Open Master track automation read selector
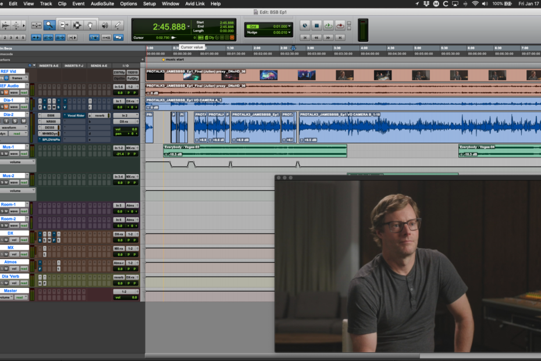 pyautogui.click(x=21, y=297)
